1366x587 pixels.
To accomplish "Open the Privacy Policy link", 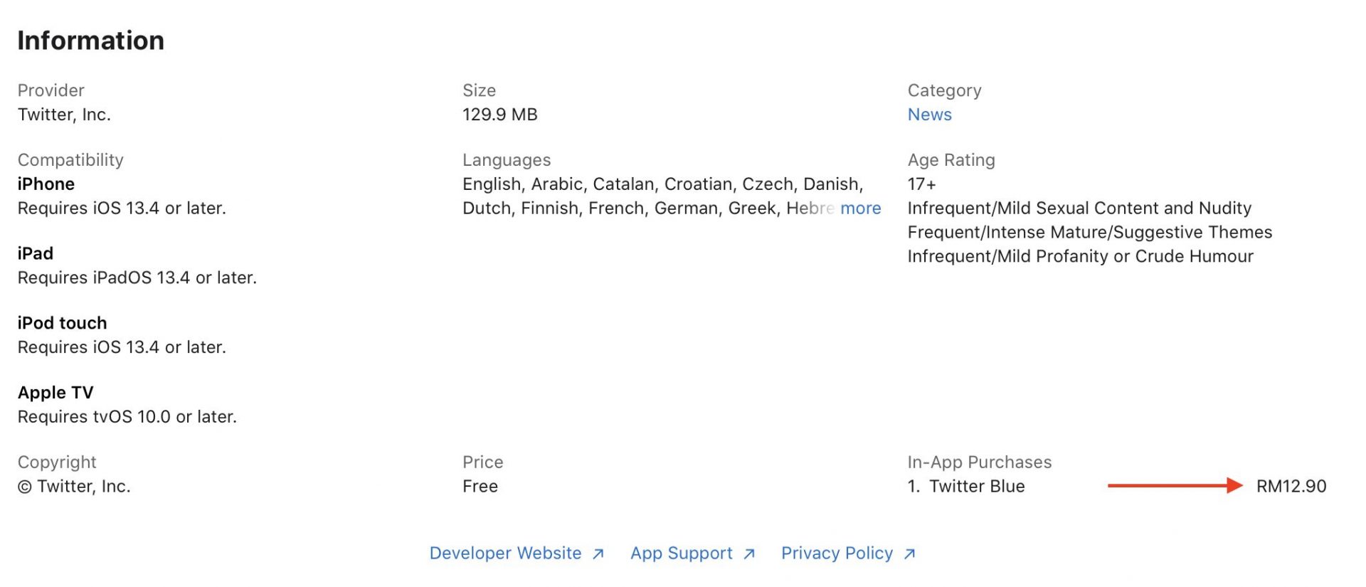I will pos(837,554).
